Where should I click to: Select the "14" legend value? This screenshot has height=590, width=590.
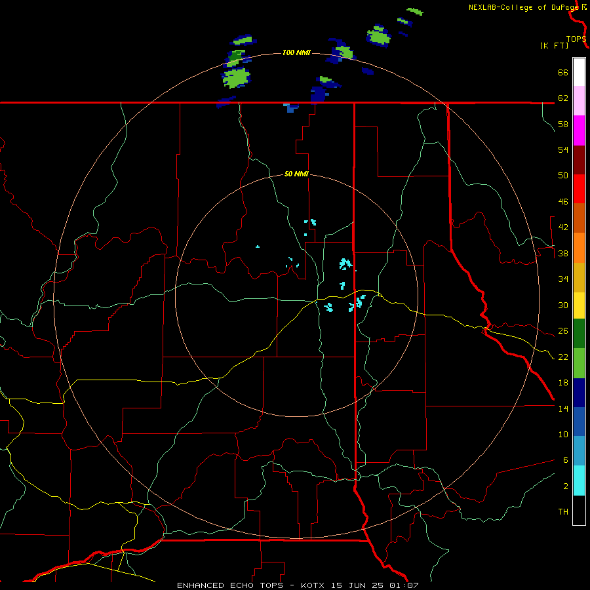pyautogui.click(x=563, y=408)
